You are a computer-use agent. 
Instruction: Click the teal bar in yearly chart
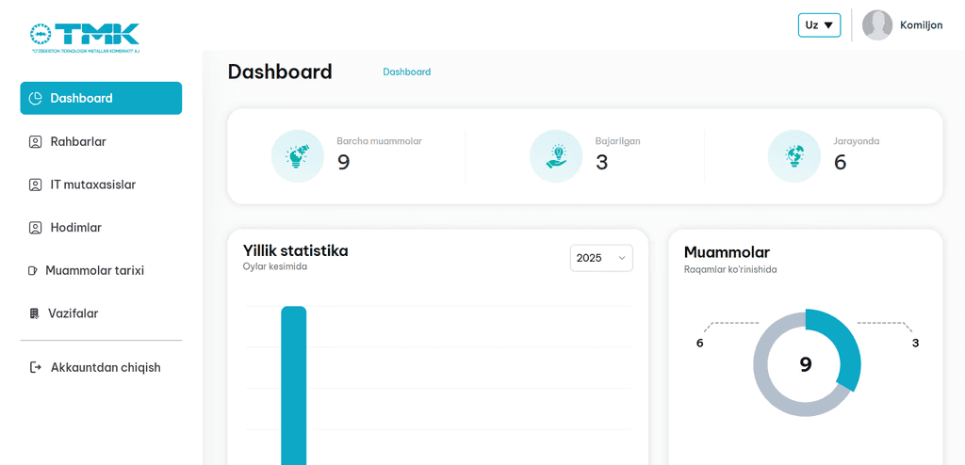pyautogui.click(x=294, y=385)
